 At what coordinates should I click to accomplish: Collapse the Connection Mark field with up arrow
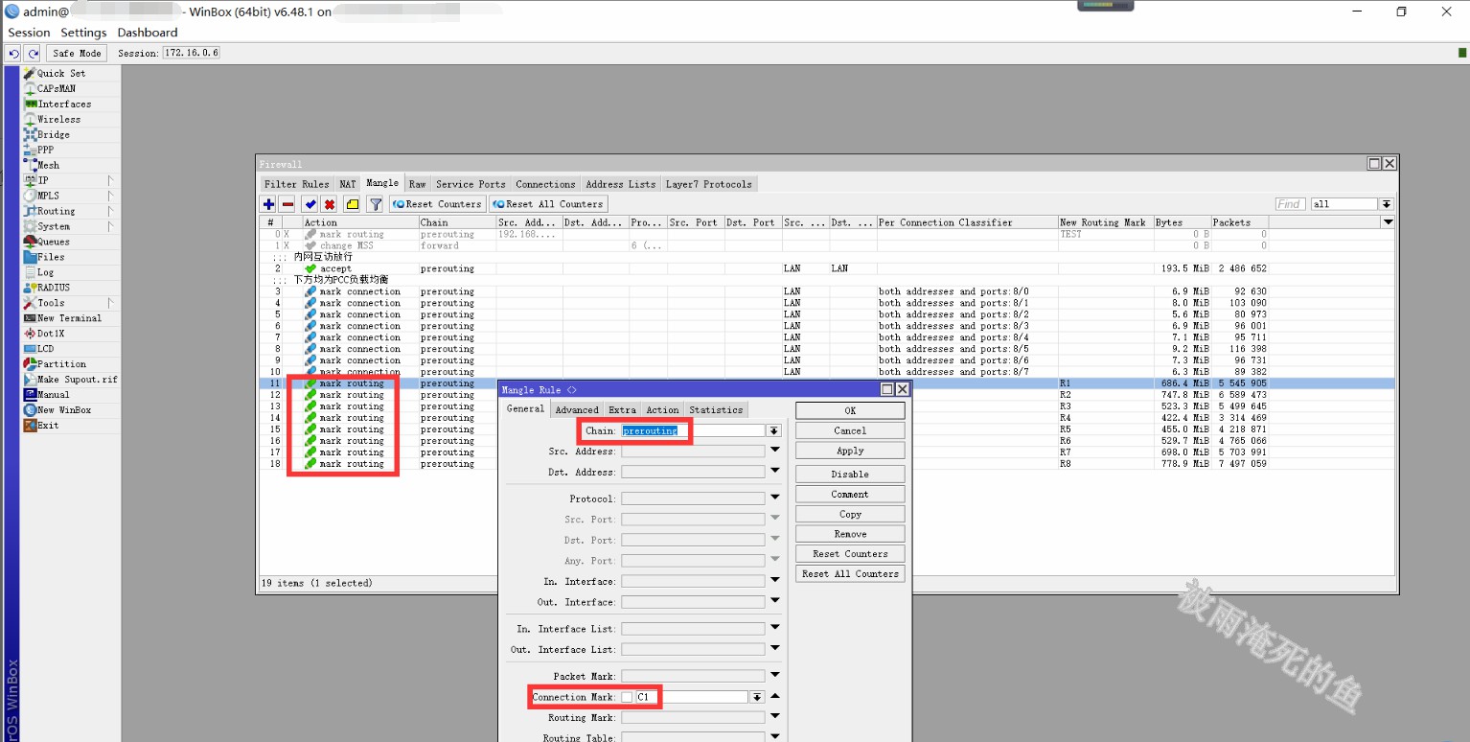point(774,697)
